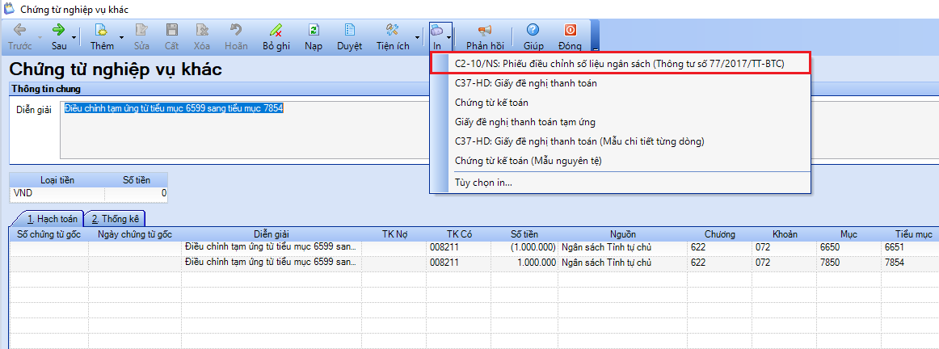Click the Đóng close toolbar button
Viewport: 939px width, 349px height.
coord(570,31)
